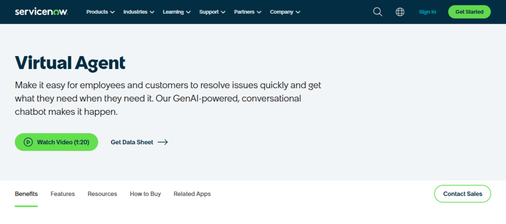The width and height of the screenshot is (506, 224).
Task: Open the search magnifier icon
Action: pyautogui.click(x=378, y=12)
